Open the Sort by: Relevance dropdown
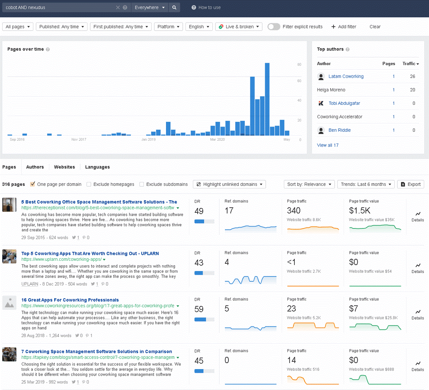This screenshot has width=429, height=390. [309, 184]
